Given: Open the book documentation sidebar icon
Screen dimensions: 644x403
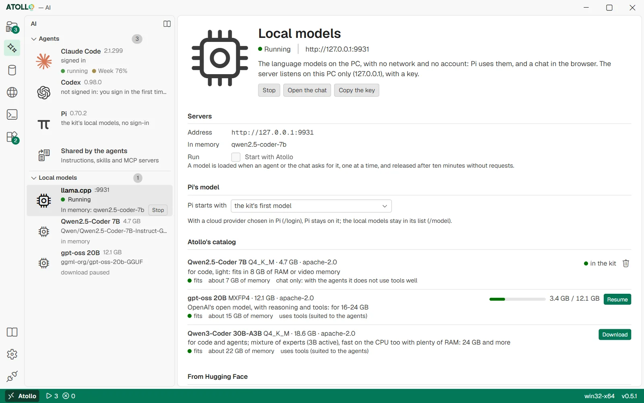Looking at the screenshot, I should pos(12,332).
